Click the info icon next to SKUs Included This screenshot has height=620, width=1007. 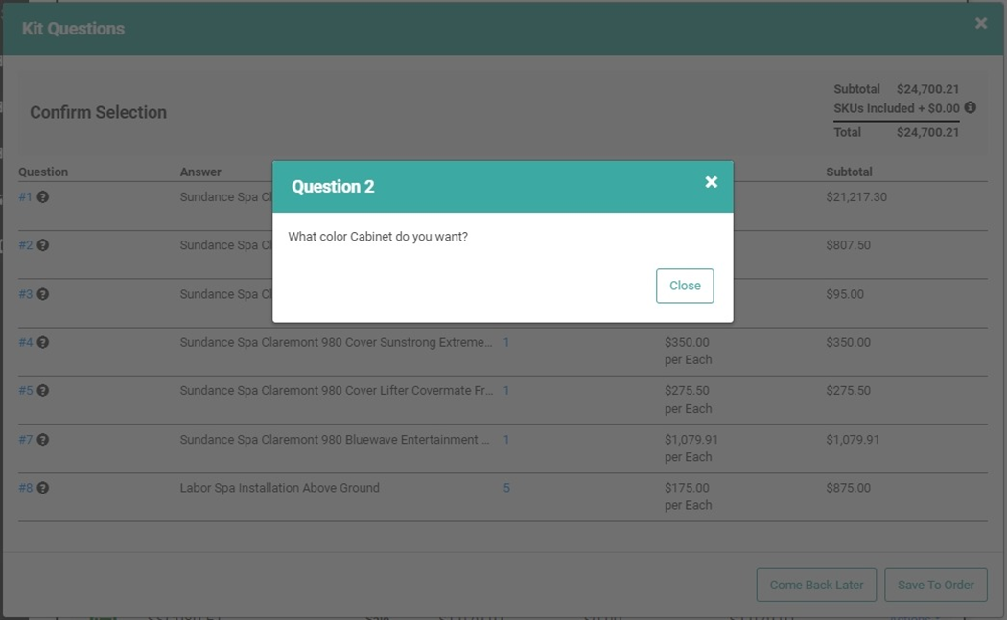pos(971,108)
